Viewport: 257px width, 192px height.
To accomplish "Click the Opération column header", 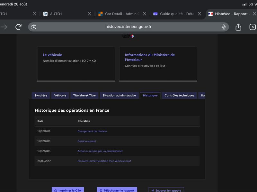I will coord(84,121).
